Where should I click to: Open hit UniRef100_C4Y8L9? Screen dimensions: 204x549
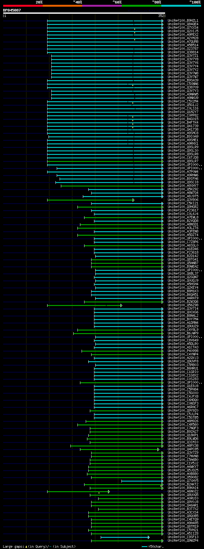[183, 330]
